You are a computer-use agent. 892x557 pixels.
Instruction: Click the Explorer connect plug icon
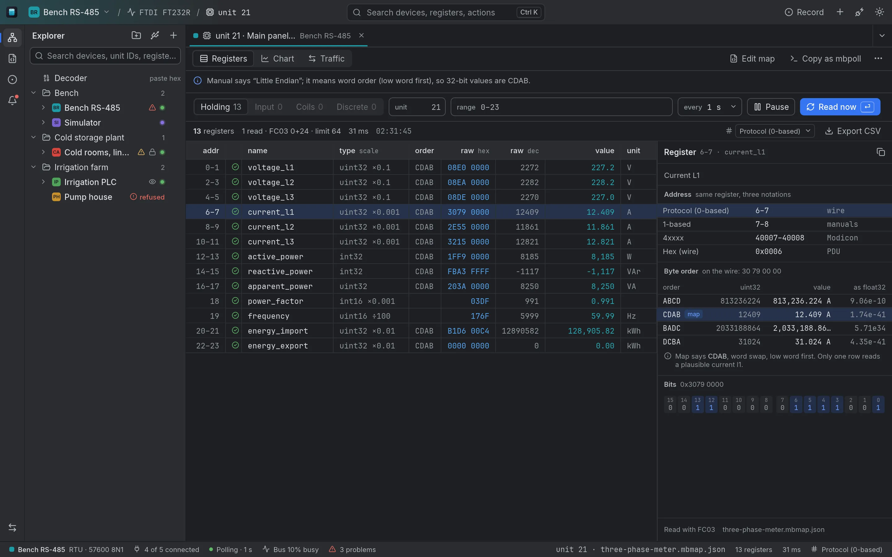[155, 35]
